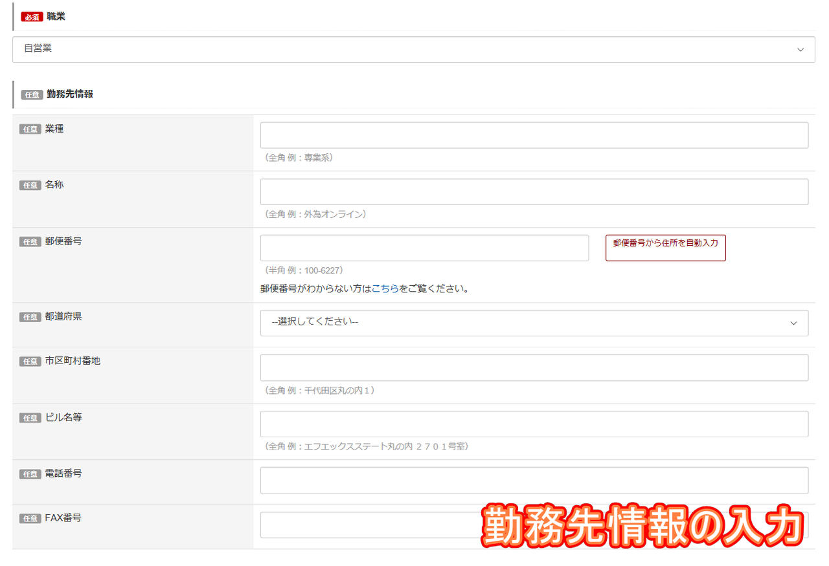Click the ビル名等 input field
This screenshot has height=566, width=829.
tap(534, 424)
